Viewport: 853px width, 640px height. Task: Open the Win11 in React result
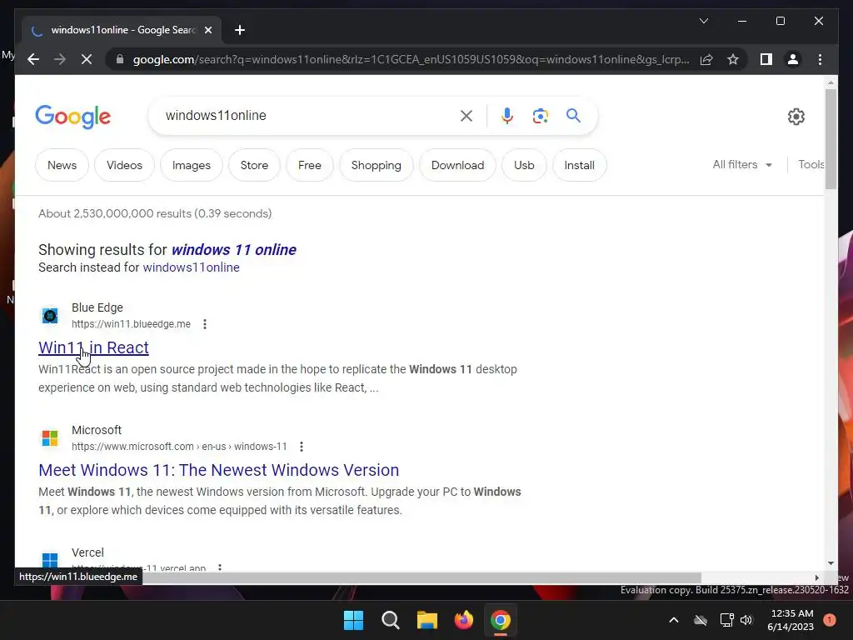point(93,347)
